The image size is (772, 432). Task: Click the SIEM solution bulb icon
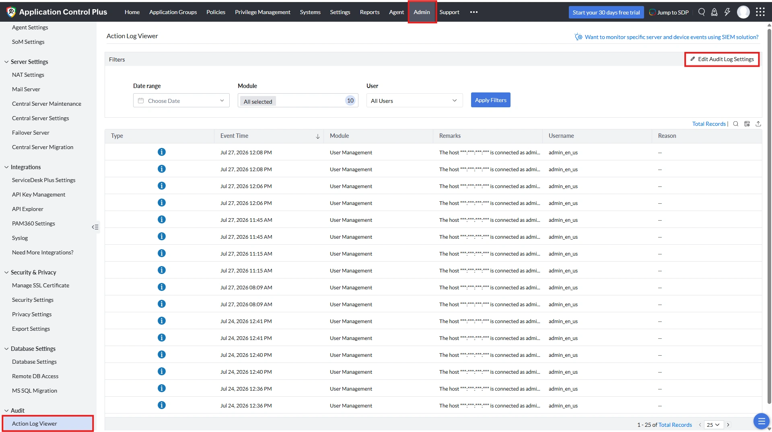click(578, 37)
